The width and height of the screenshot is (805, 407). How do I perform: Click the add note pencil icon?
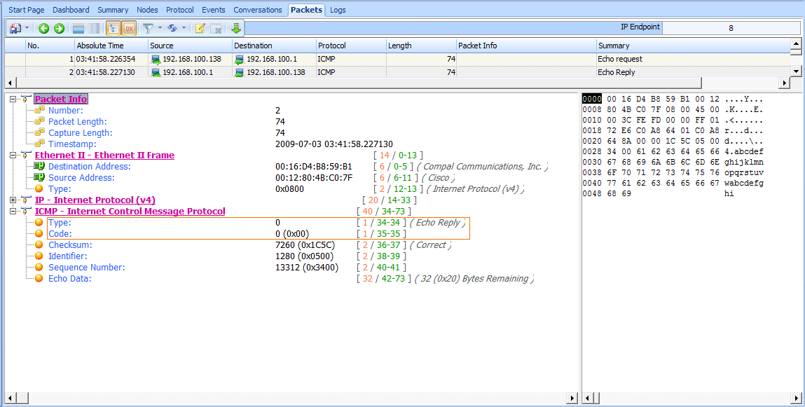(x=200, y=28)
